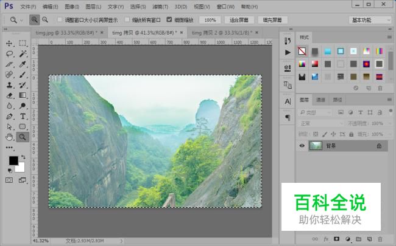This screenshot has width=396, height=246.
Task: Add a layer mask
Action: [x=336, y=239]
